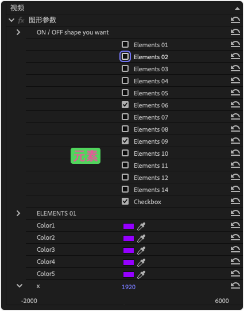Expand the ON / OFF shape group
The width and height of the screenshot is (244, 311).
(x=18, y=32)
